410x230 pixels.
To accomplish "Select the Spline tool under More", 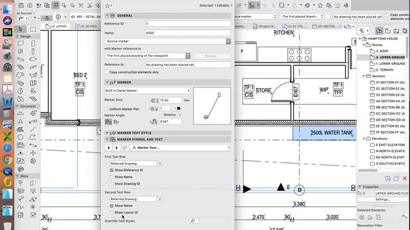I will point(20,207).
